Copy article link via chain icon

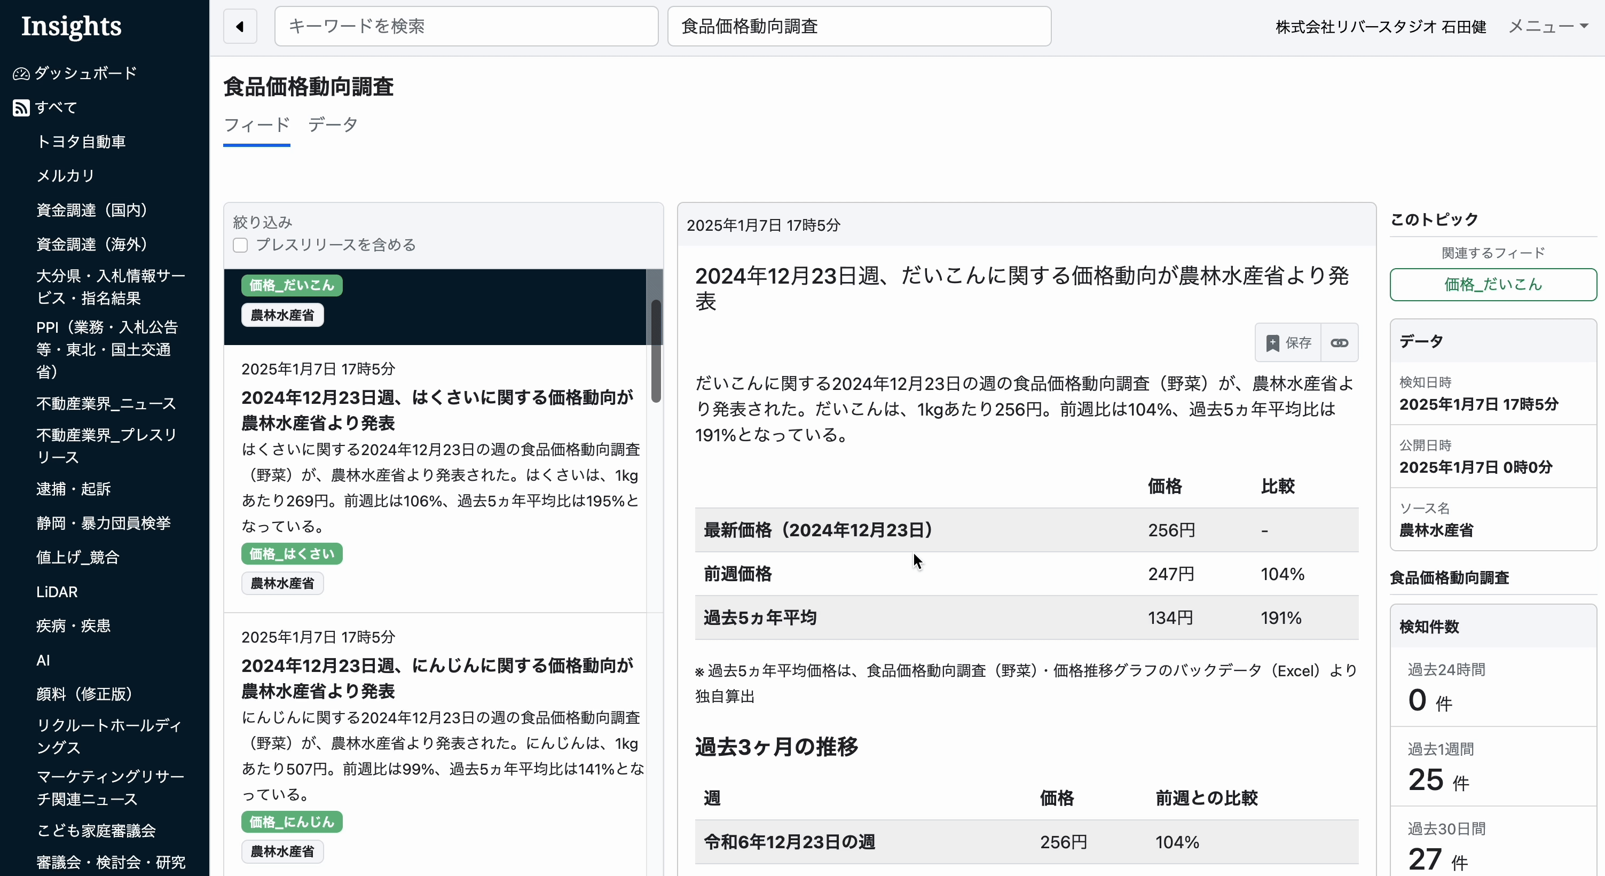coord(1339,343)
